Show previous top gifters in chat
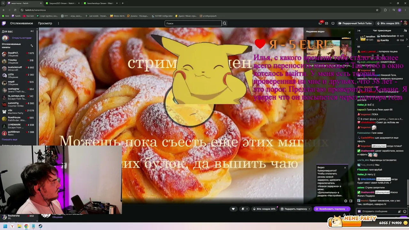Screen dimensions: 409x230 pyautogui.click(x=357, y=39)
